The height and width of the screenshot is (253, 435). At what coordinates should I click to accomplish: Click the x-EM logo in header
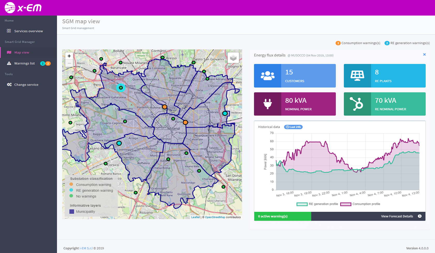click(23, 8)
